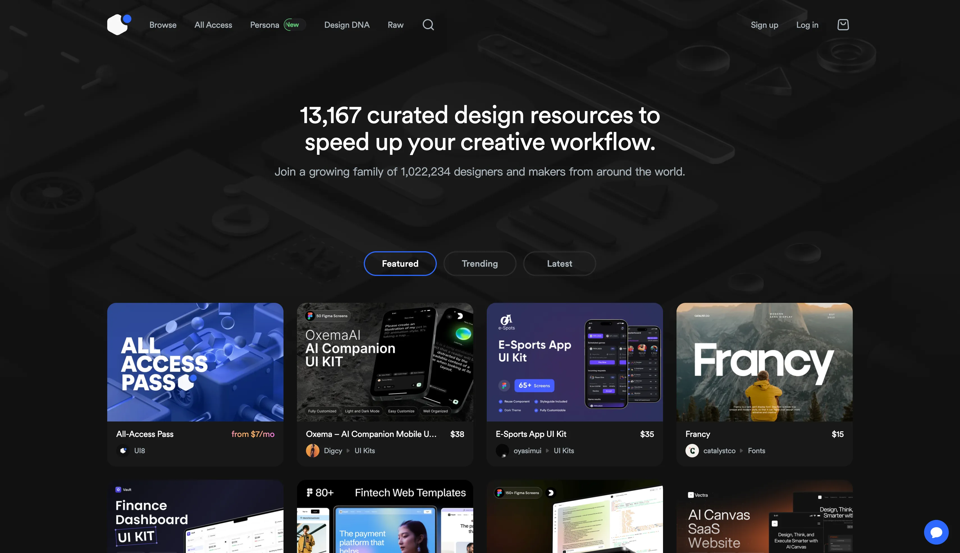The width and height of the screenshot is (960, 553).
Task: Open the chat support bubble
Action: [x=936, y=532]
